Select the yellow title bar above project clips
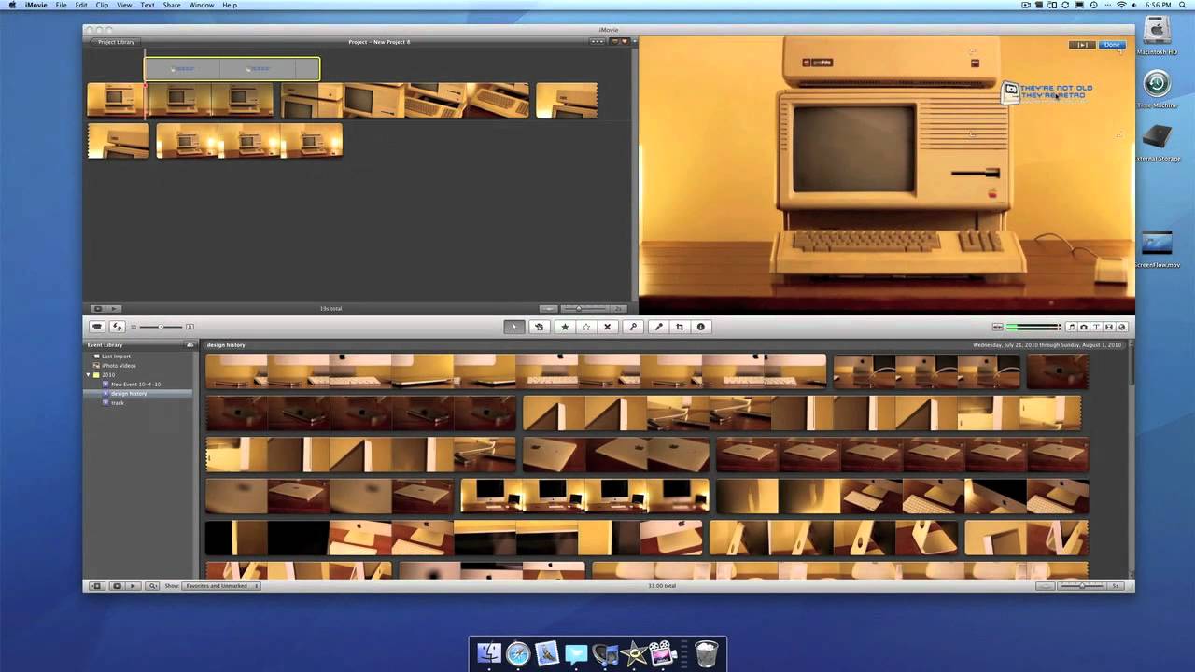Image resolution: width=1195 pixels, height=672 pixels. click(232, 68)
